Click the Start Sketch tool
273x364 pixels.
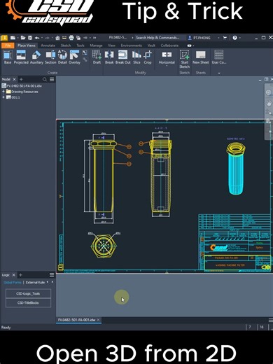[x=184, y=59]
